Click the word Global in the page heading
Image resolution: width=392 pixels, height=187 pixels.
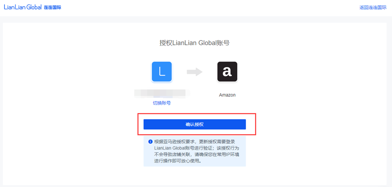207,43
